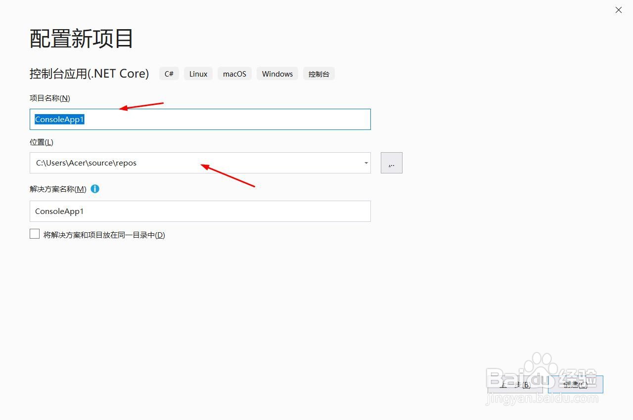Click the macOS platform tag

coord(234,74)
